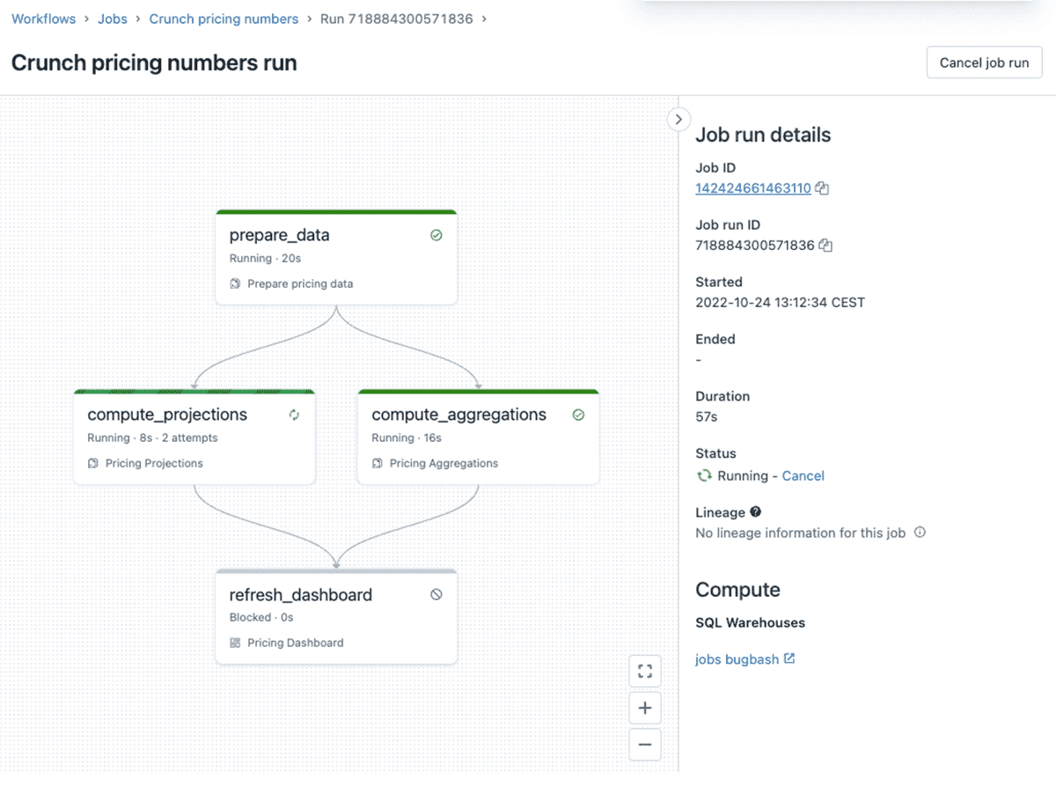The height and width of the screenshot is (795, 1056).
Task: Open the Workflows breadcrumb
Action: [x=43, y=18]
